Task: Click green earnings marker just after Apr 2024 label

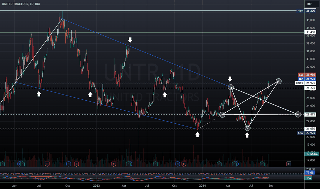Action: tap(234, 164)
